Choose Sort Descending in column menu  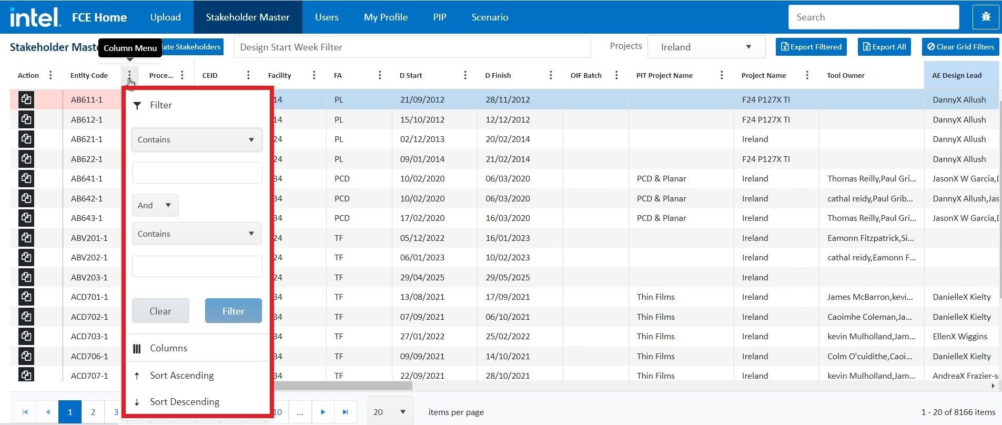pyautogui.click(x=184, y=402)
